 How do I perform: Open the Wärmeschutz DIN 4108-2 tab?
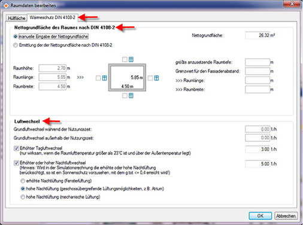(x=53, y=17)
